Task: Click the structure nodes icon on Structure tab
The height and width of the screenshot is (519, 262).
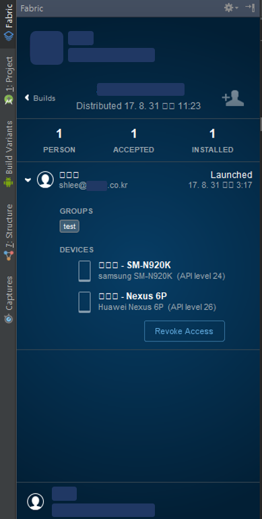Action: [x=9, y=255]
